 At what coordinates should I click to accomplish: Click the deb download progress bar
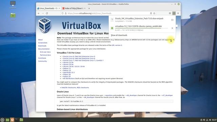(141, 28)
